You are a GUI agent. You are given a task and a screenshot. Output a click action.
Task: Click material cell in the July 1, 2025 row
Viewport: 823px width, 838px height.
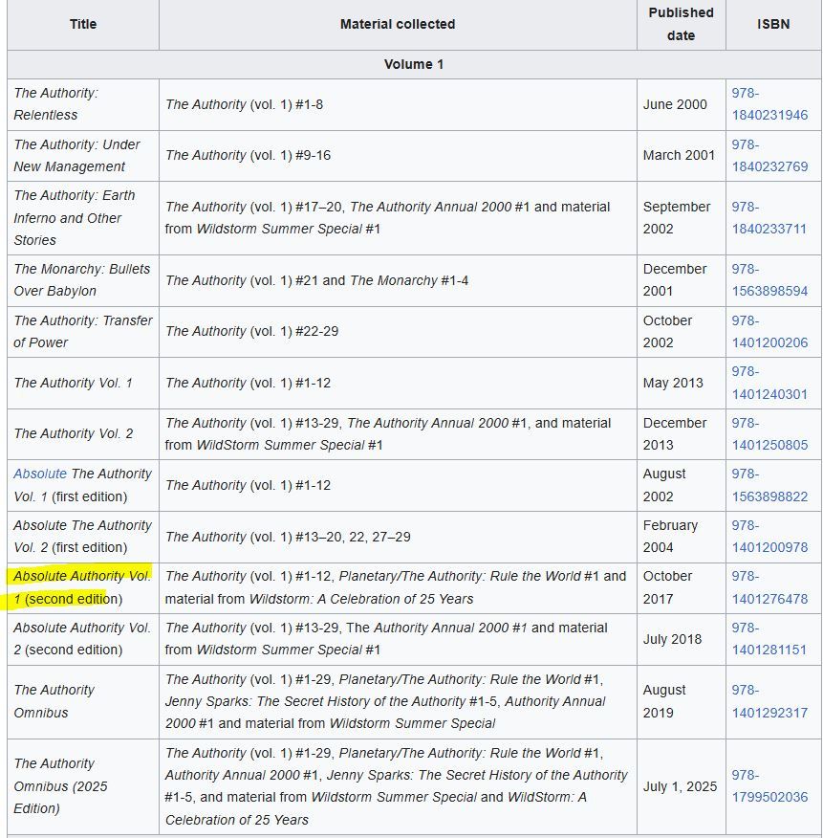click(x=397, y=786)
